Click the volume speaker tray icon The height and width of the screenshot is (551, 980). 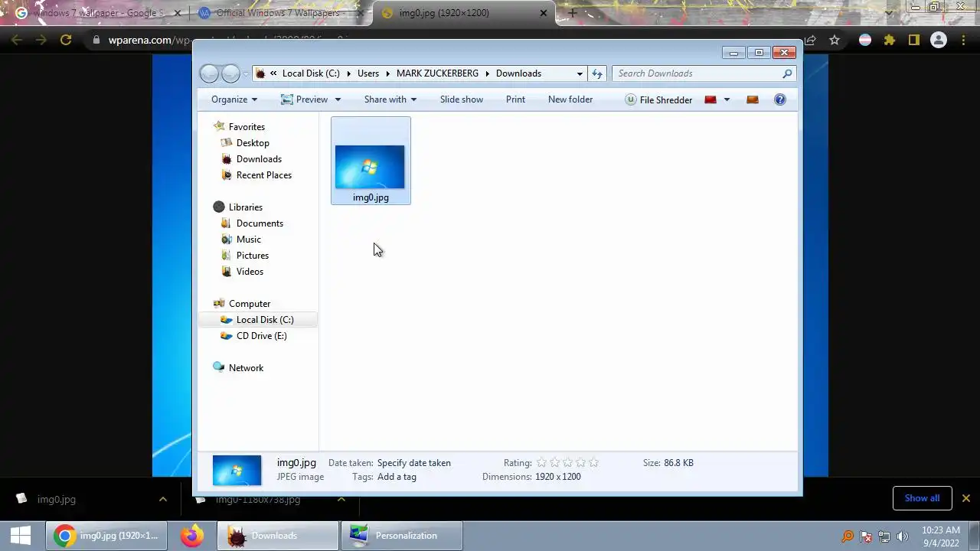coord(903,536)
